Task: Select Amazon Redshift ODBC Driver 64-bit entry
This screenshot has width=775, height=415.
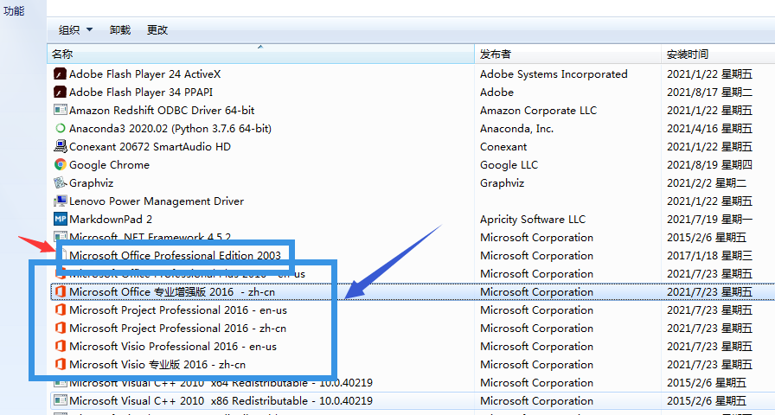Action: click(x=162, y=111)
